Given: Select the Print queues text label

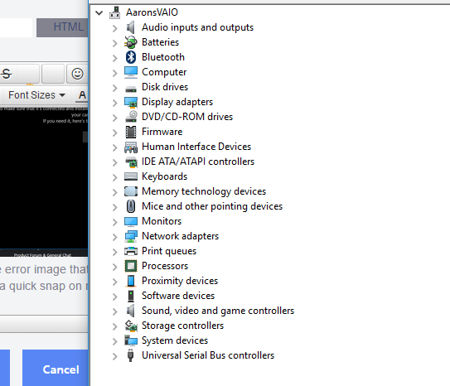Looking at the screenshot, I should click(169, 251).
